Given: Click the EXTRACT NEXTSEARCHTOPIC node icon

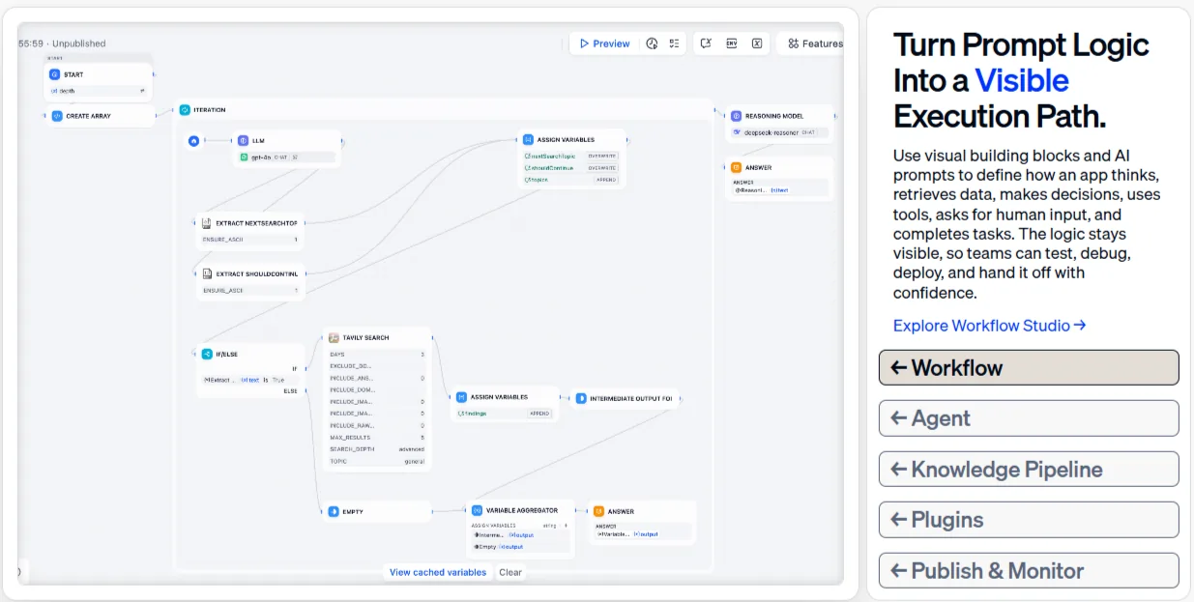Looking at the screenshot, I should pyautogui.click(x=207, y=223).
